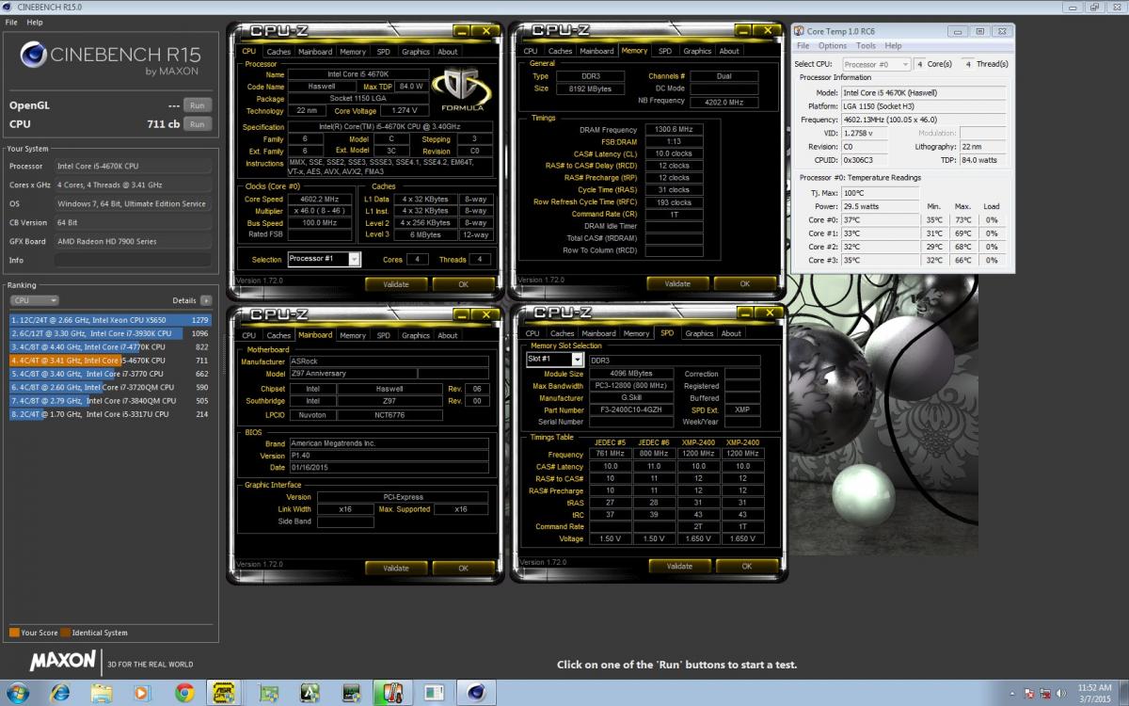This screenshot has width=1129, height=706.
Task: Open the CPU ranking type dropdown
Action: 35,300
